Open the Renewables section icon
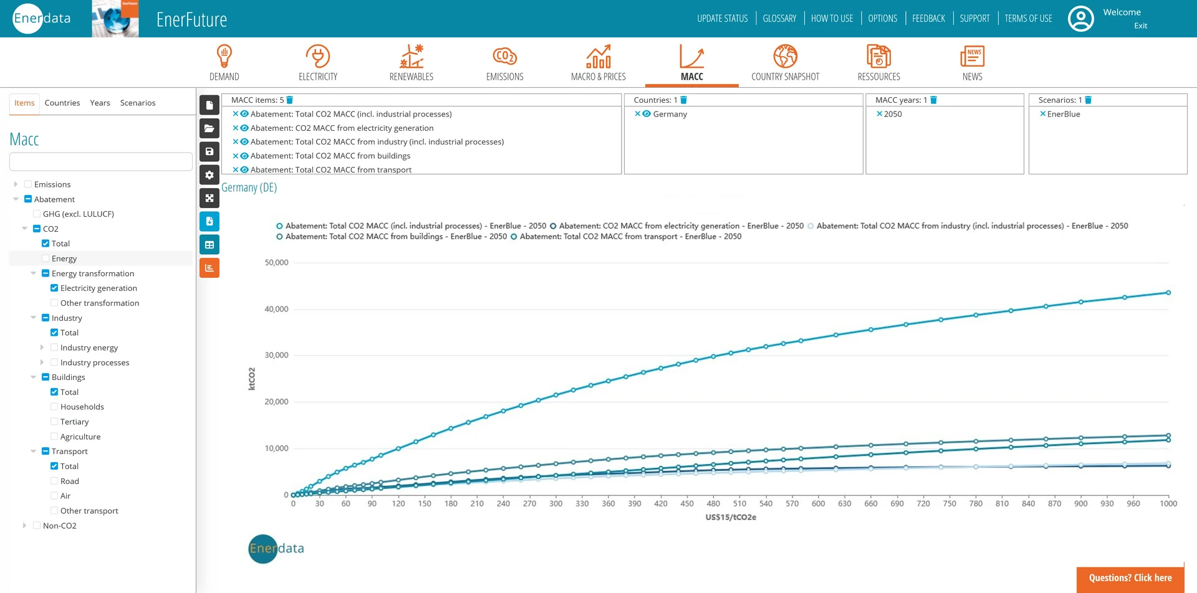Screen dimensions: 1197x593 click(x=411, y=62)
